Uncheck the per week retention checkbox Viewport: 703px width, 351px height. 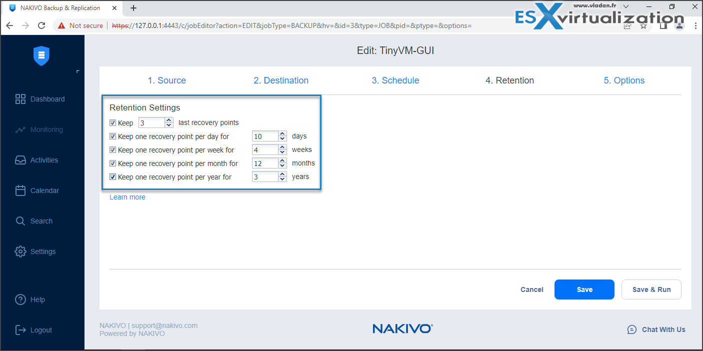click(x=113, y=149)
